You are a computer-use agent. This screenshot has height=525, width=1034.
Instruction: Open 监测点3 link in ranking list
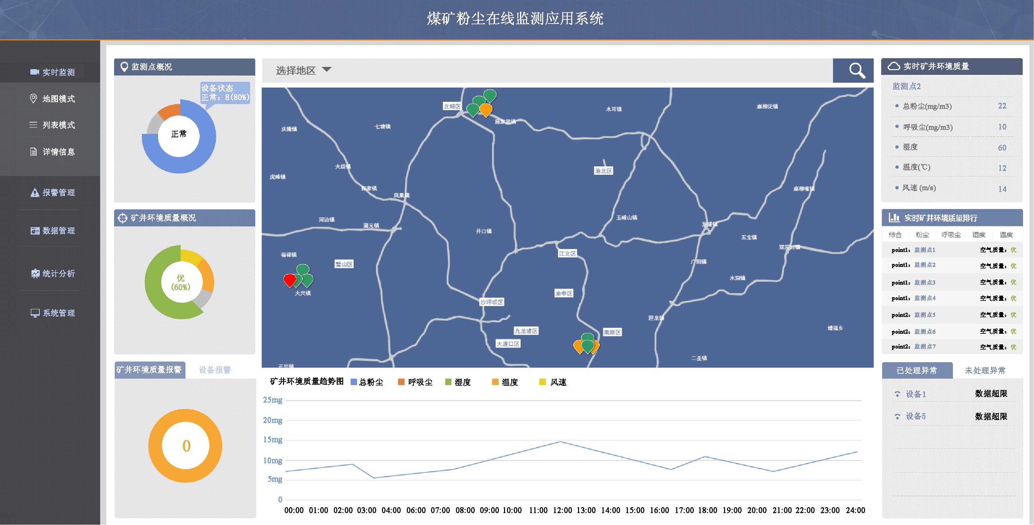(x=924, y=283)
